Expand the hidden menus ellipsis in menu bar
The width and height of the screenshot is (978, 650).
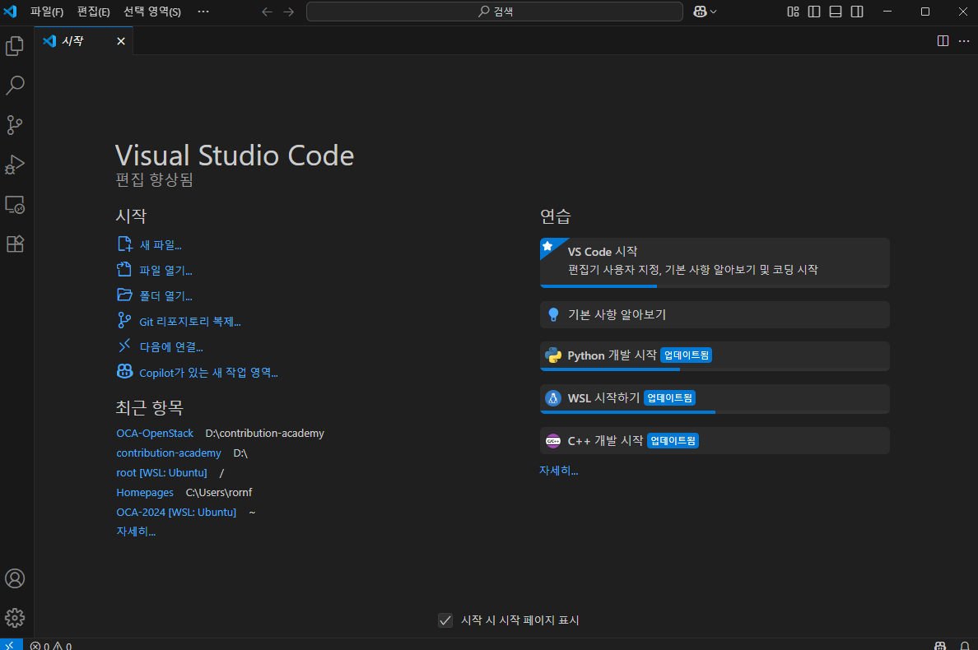coord(203,12)
